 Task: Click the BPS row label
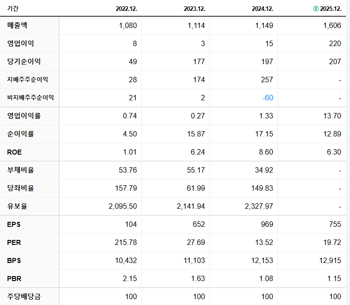pos(14,260)
